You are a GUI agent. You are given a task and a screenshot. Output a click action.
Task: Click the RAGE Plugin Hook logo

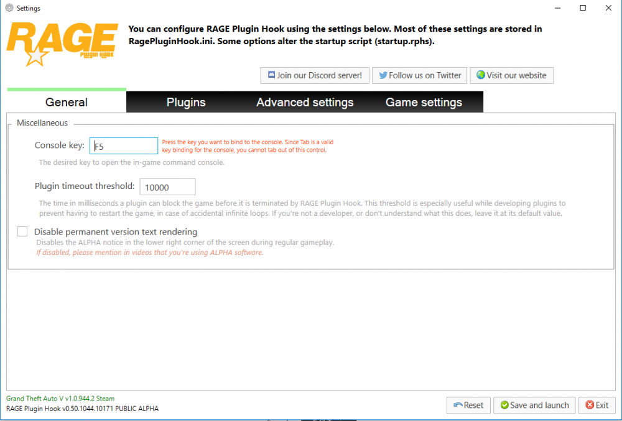tap(62, 44)
